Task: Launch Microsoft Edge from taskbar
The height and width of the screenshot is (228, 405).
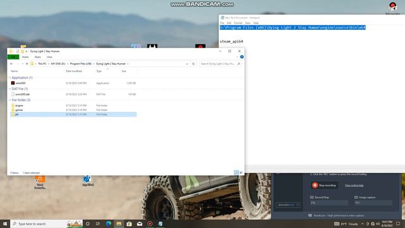Action: coord(108,224)
